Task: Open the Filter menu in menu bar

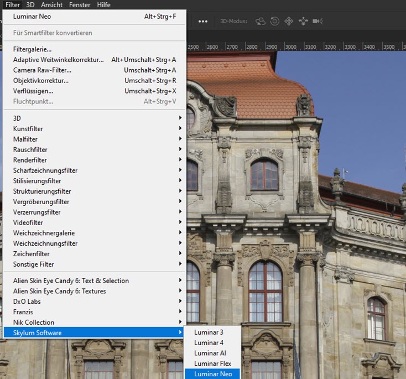Action: click(12, 4)
